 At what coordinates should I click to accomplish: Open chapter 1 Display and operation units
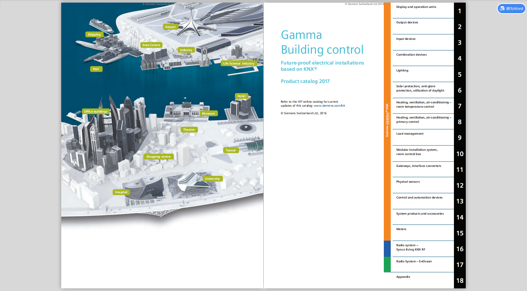pos(416,7)
